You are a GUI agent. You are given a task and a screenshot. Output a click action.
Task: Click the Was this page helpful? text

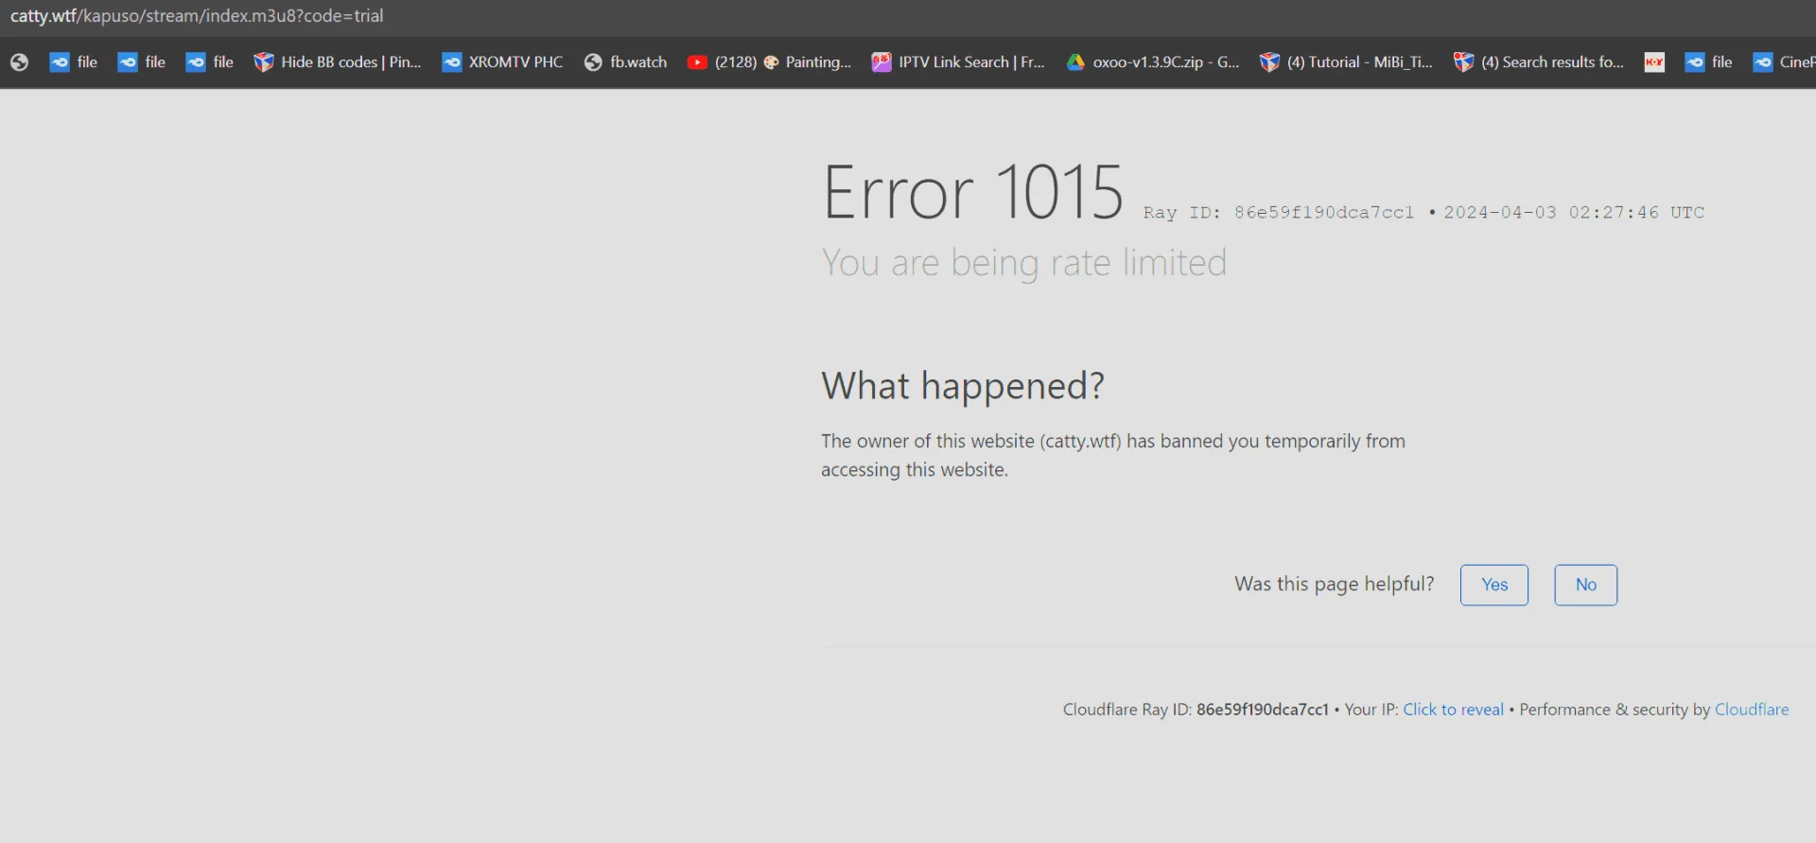click(1335, 585)
